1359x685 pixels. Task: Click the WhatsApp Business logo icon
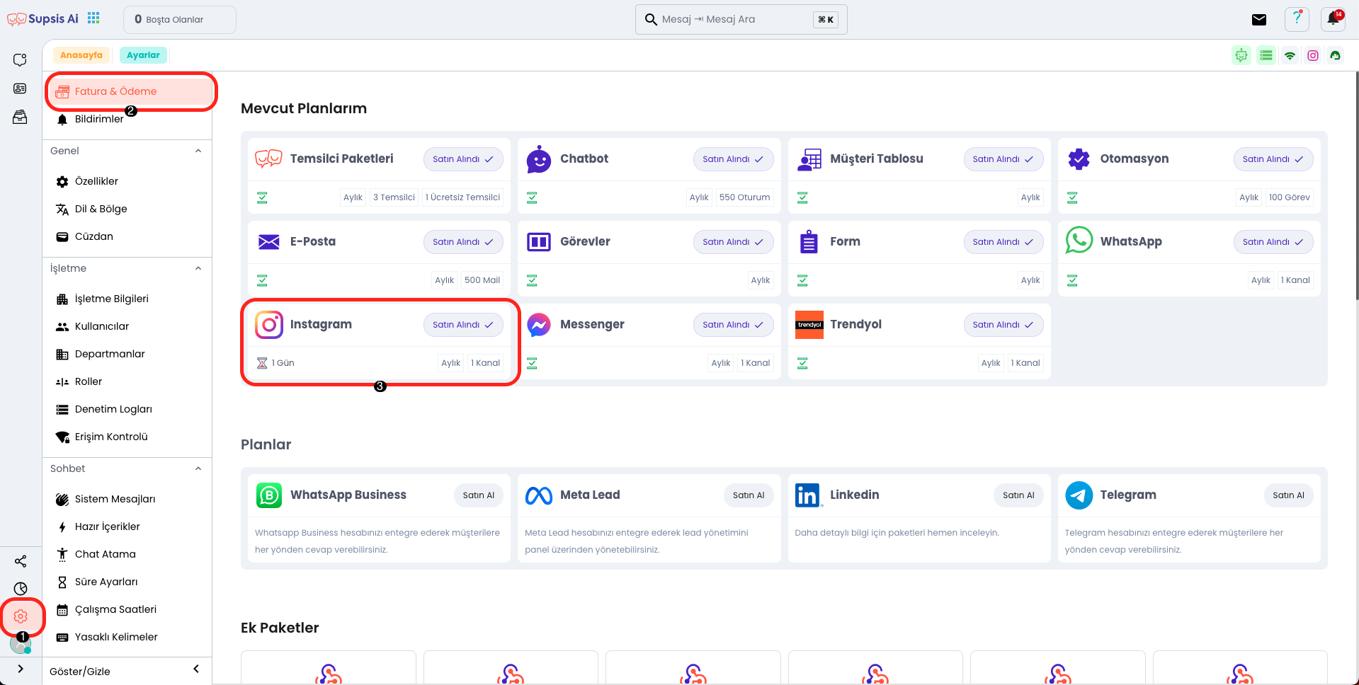tap(269, 495)
